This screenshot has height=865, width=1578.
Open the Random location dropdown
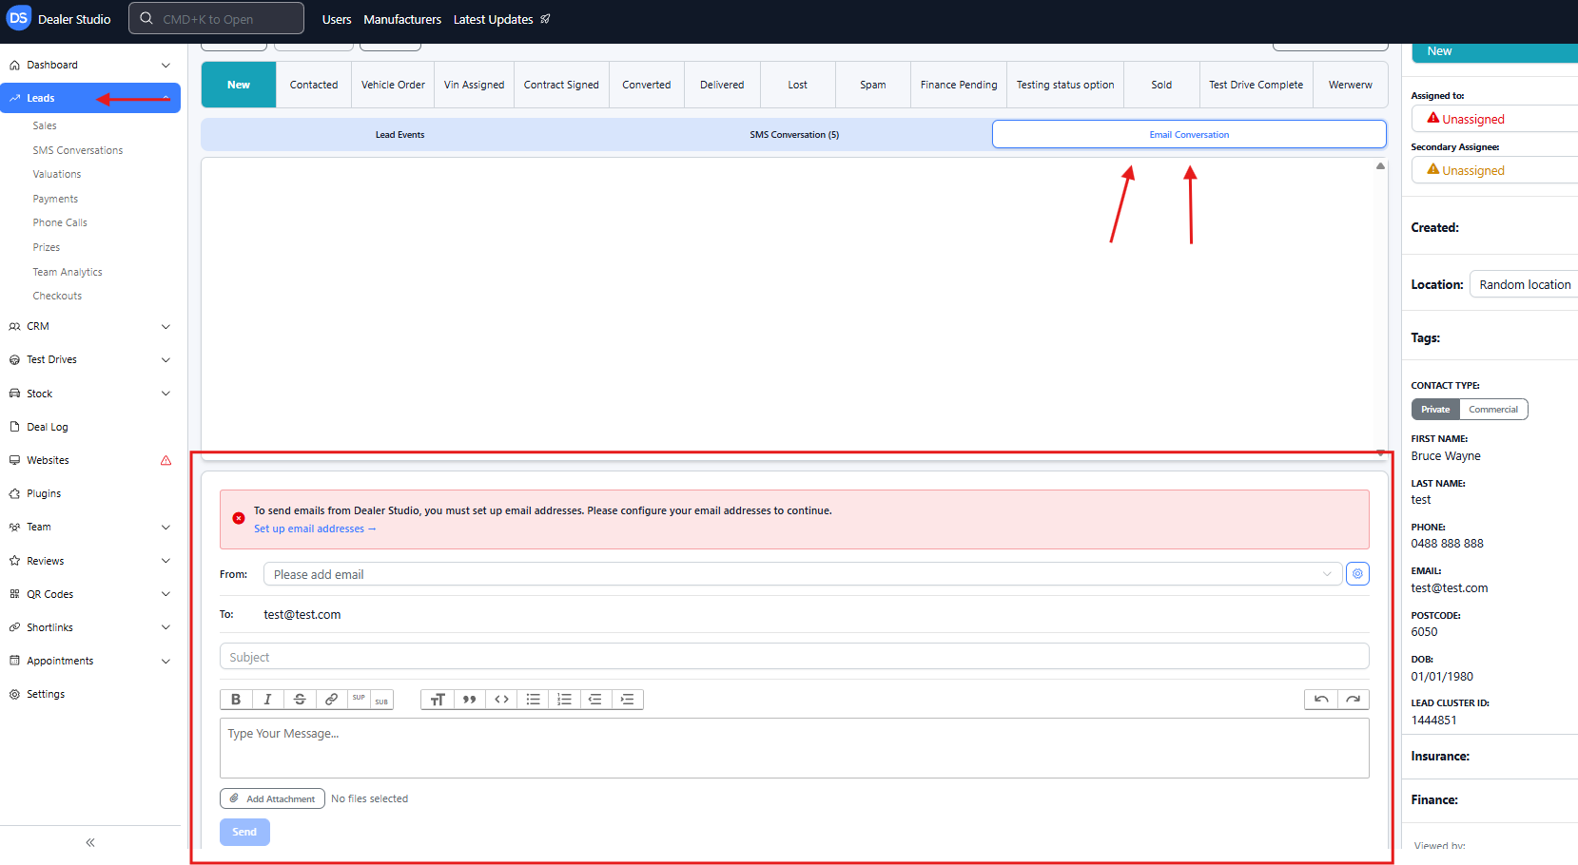[x=1524, y=284]
